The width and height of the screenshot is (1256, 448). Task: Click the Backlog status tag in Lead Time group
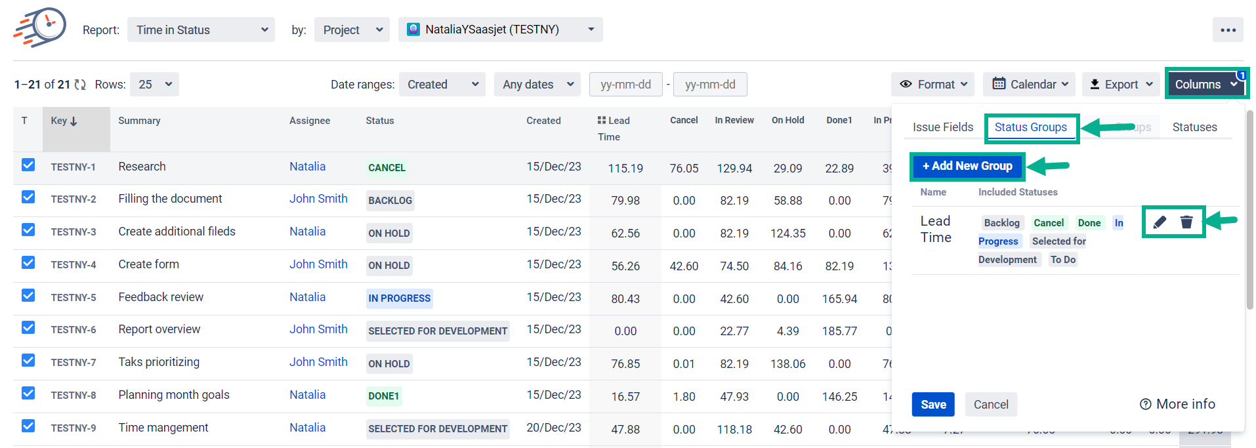(1001, 223)
